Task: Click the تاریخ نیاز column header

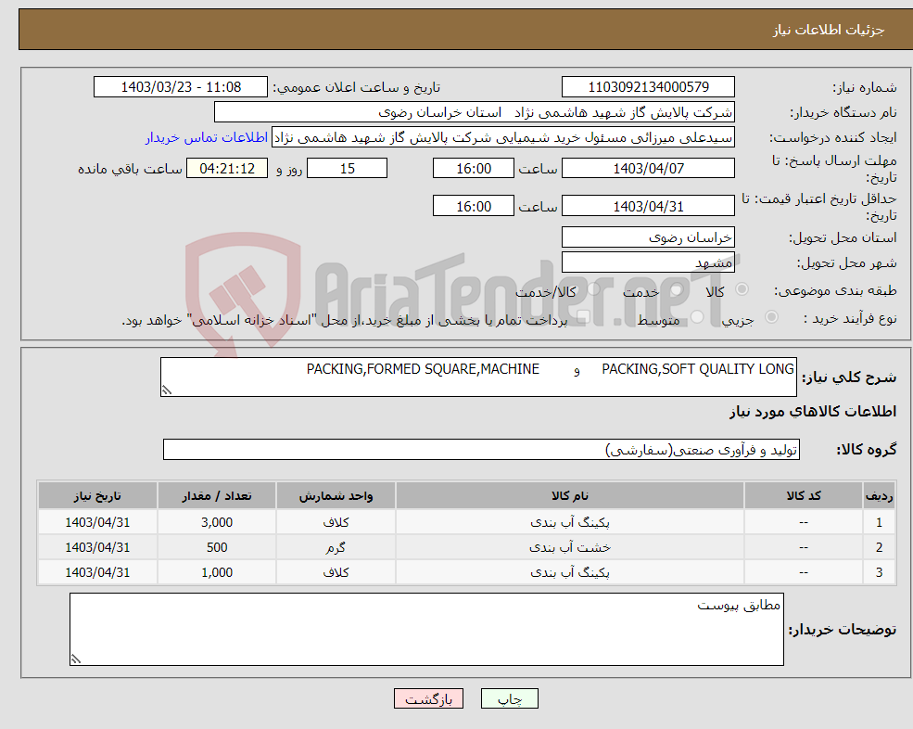Action: (x=97, y=495)
